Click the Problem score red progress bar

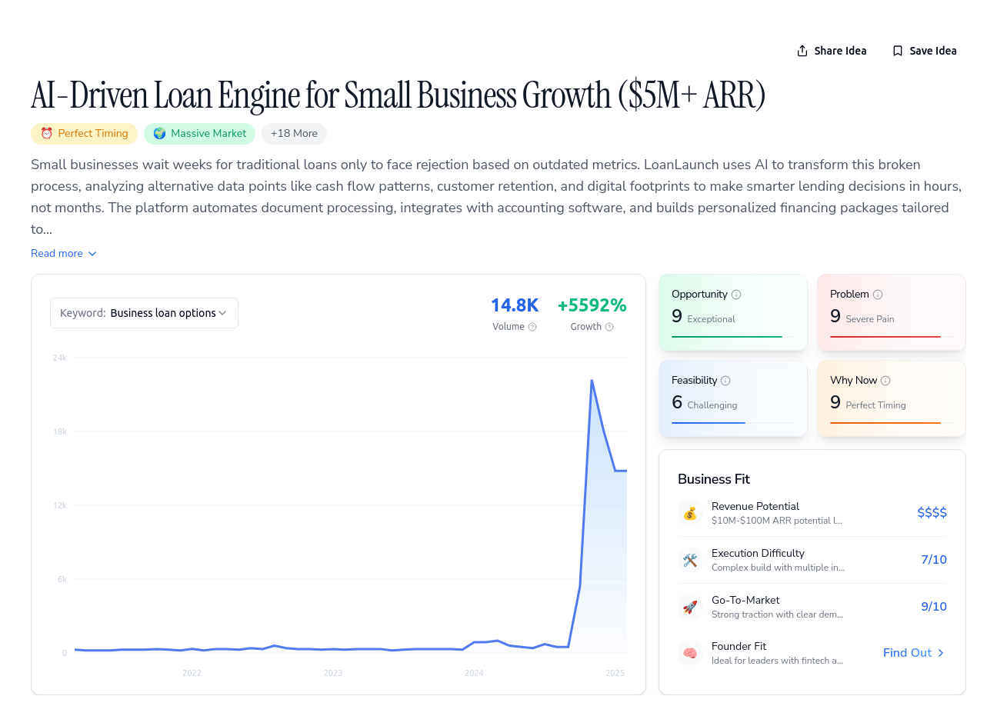coord(892,337)
